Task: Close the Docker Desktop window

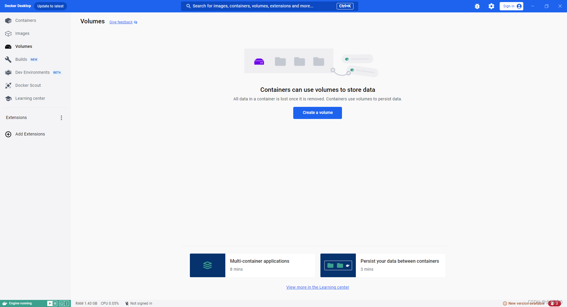Action: pyautogui.click(x=560, y=6)
